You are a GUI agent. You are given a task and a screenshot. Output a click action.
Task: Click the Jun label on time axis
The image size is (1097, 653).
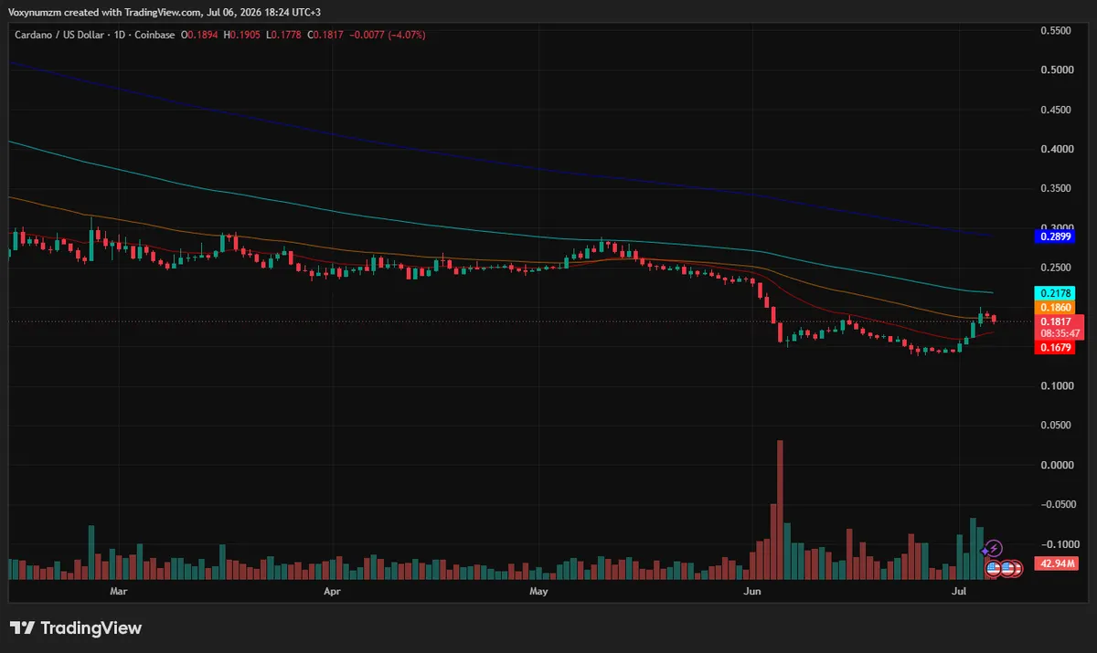752,592
